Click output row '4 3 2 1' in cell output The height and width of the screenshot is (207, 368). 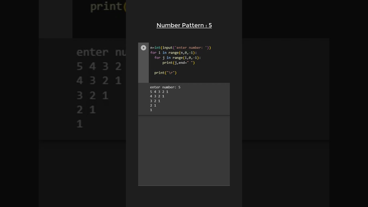tap(157, 96)
